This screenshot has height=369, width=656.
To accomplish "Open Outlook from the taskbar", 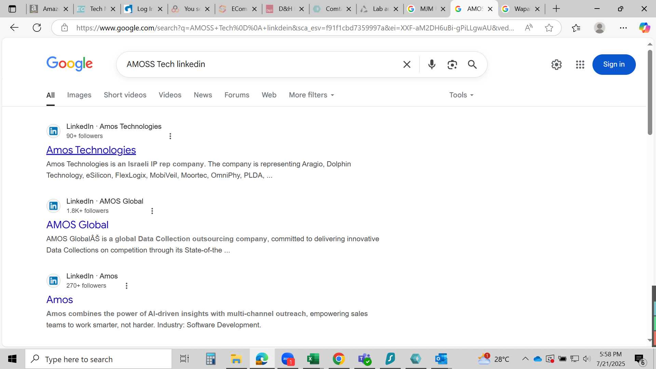I will click(441, 359).
